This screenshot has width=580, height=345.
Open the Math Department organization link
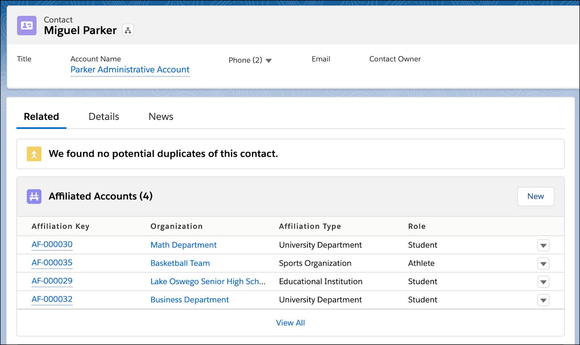pos(183,245)
